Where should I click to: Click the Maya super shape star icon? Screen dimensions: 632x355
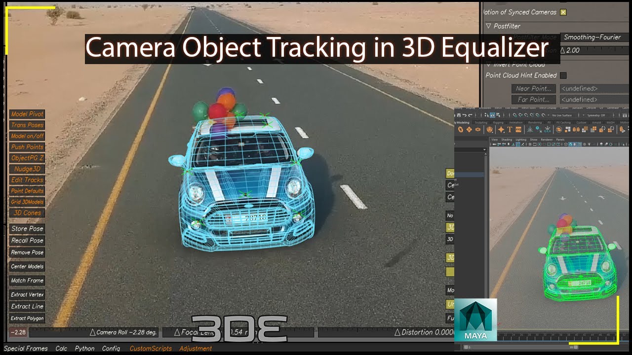point(501,130)
